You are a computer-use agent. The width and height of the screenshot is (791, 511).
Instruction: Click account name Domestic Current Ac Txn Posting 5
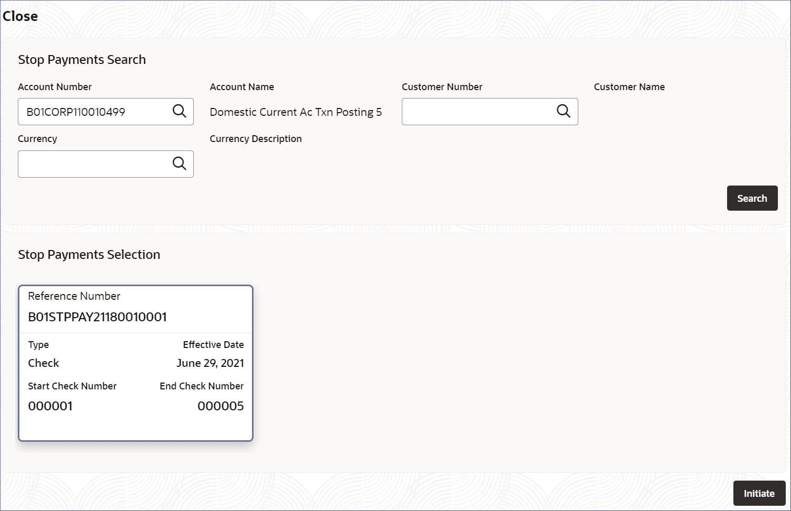tap(296, 112)
